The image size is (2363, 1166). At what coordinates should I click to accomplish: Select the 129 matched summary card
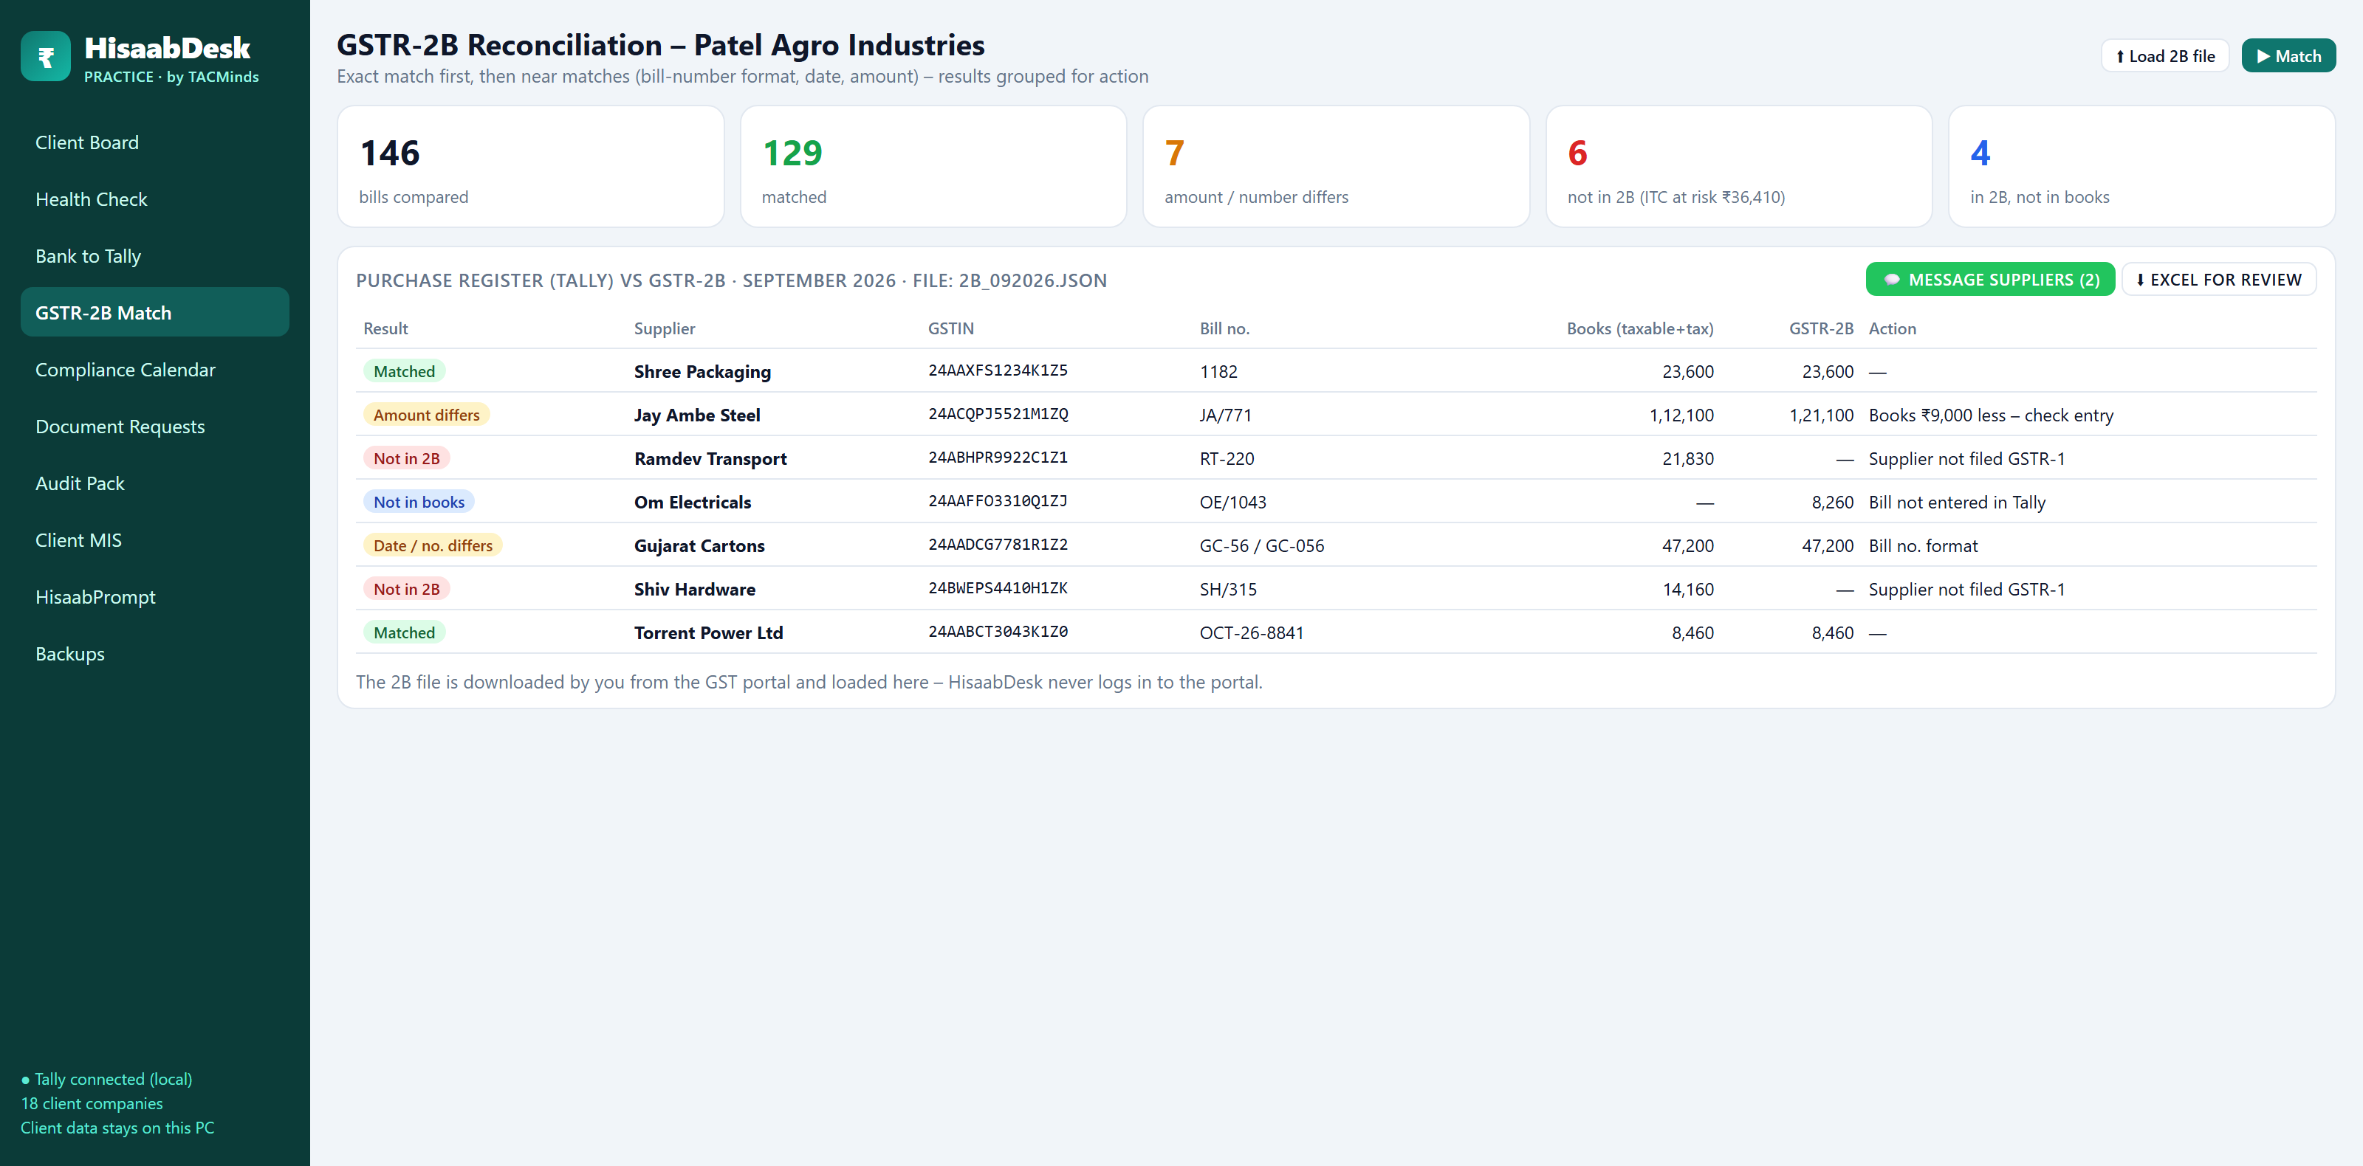click(x=933, y=166)
